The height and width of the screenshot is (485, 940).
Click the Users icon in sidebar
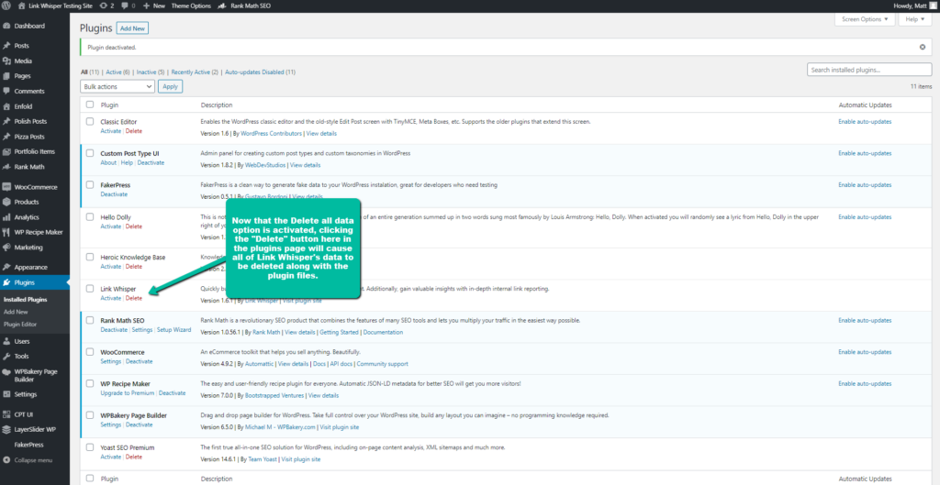(x=6, y=341)
